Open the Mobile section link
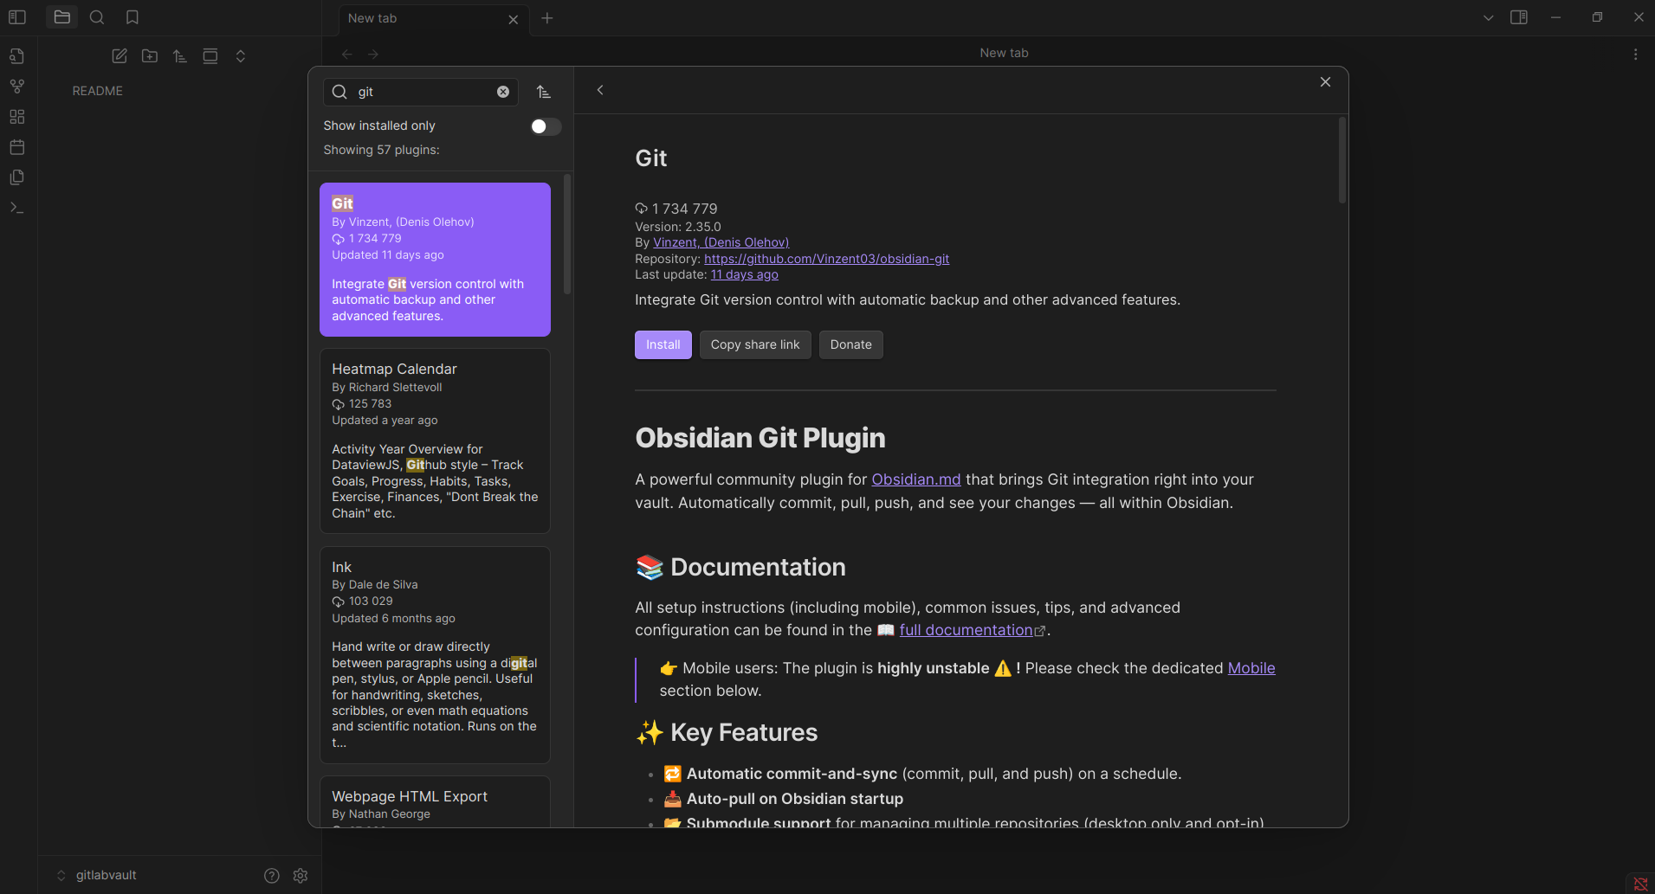Image resolution: width=1655 pixels, height=894 pixels. [x=1251, y=668]
